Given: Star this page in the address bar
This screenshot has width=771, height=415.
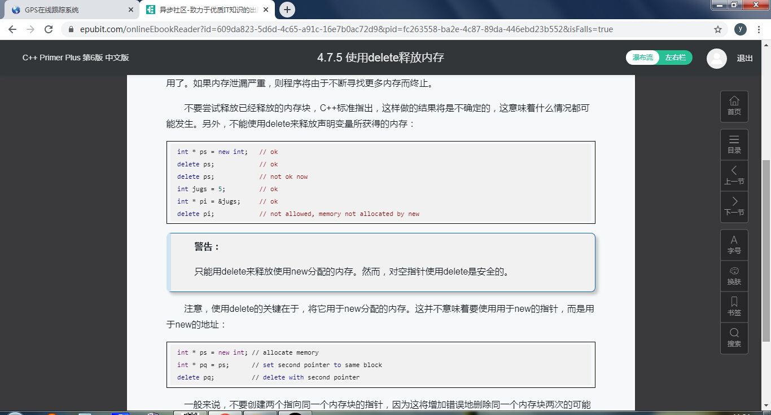Looking at the screenshot, I should pos(717,28).
